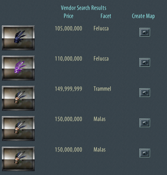Select the 110,000,000 price text
Image resolution: width=167 pixels, height=175 pixels.
[x=68, y=58]
